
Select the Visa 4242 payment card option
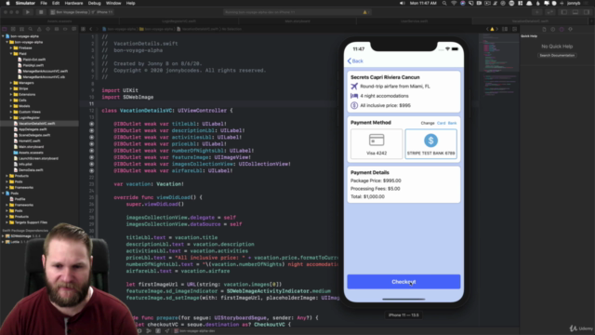tap(377, 143)
